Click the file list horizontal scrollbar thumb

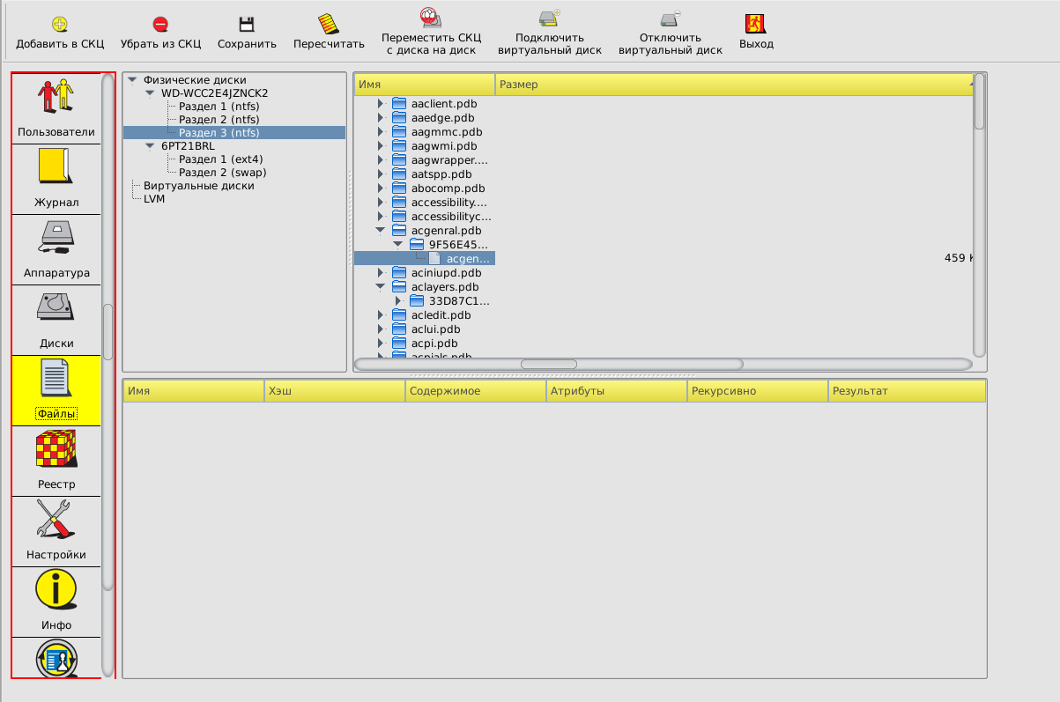pyautogui.click(x=548, y=364)
